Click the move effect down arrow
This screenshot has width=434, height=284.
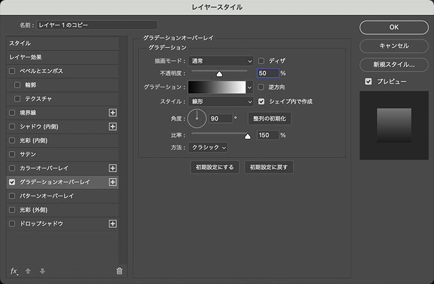tap(42, 271)
